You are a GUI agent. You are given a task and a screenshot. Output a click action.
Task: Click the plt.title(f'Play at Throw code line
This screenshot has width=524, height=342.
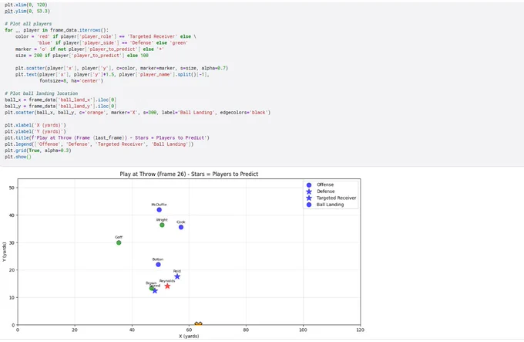point(107,138)
